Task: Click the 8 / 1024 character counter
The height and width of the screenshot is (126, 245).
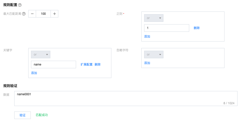Action: coord(229,103)
